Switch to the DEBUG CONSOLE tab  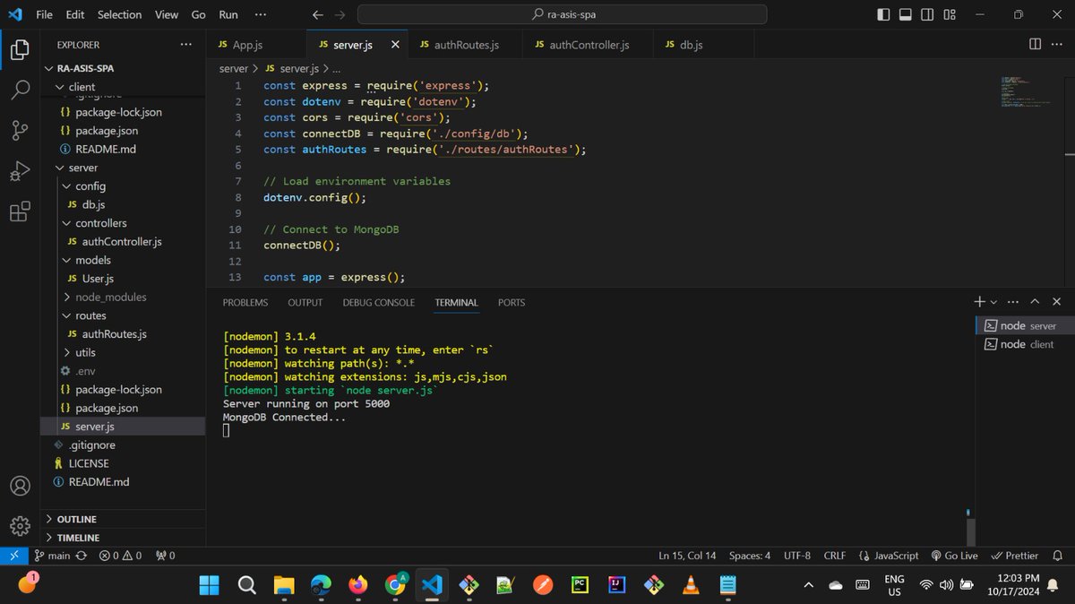pos(379,303)
